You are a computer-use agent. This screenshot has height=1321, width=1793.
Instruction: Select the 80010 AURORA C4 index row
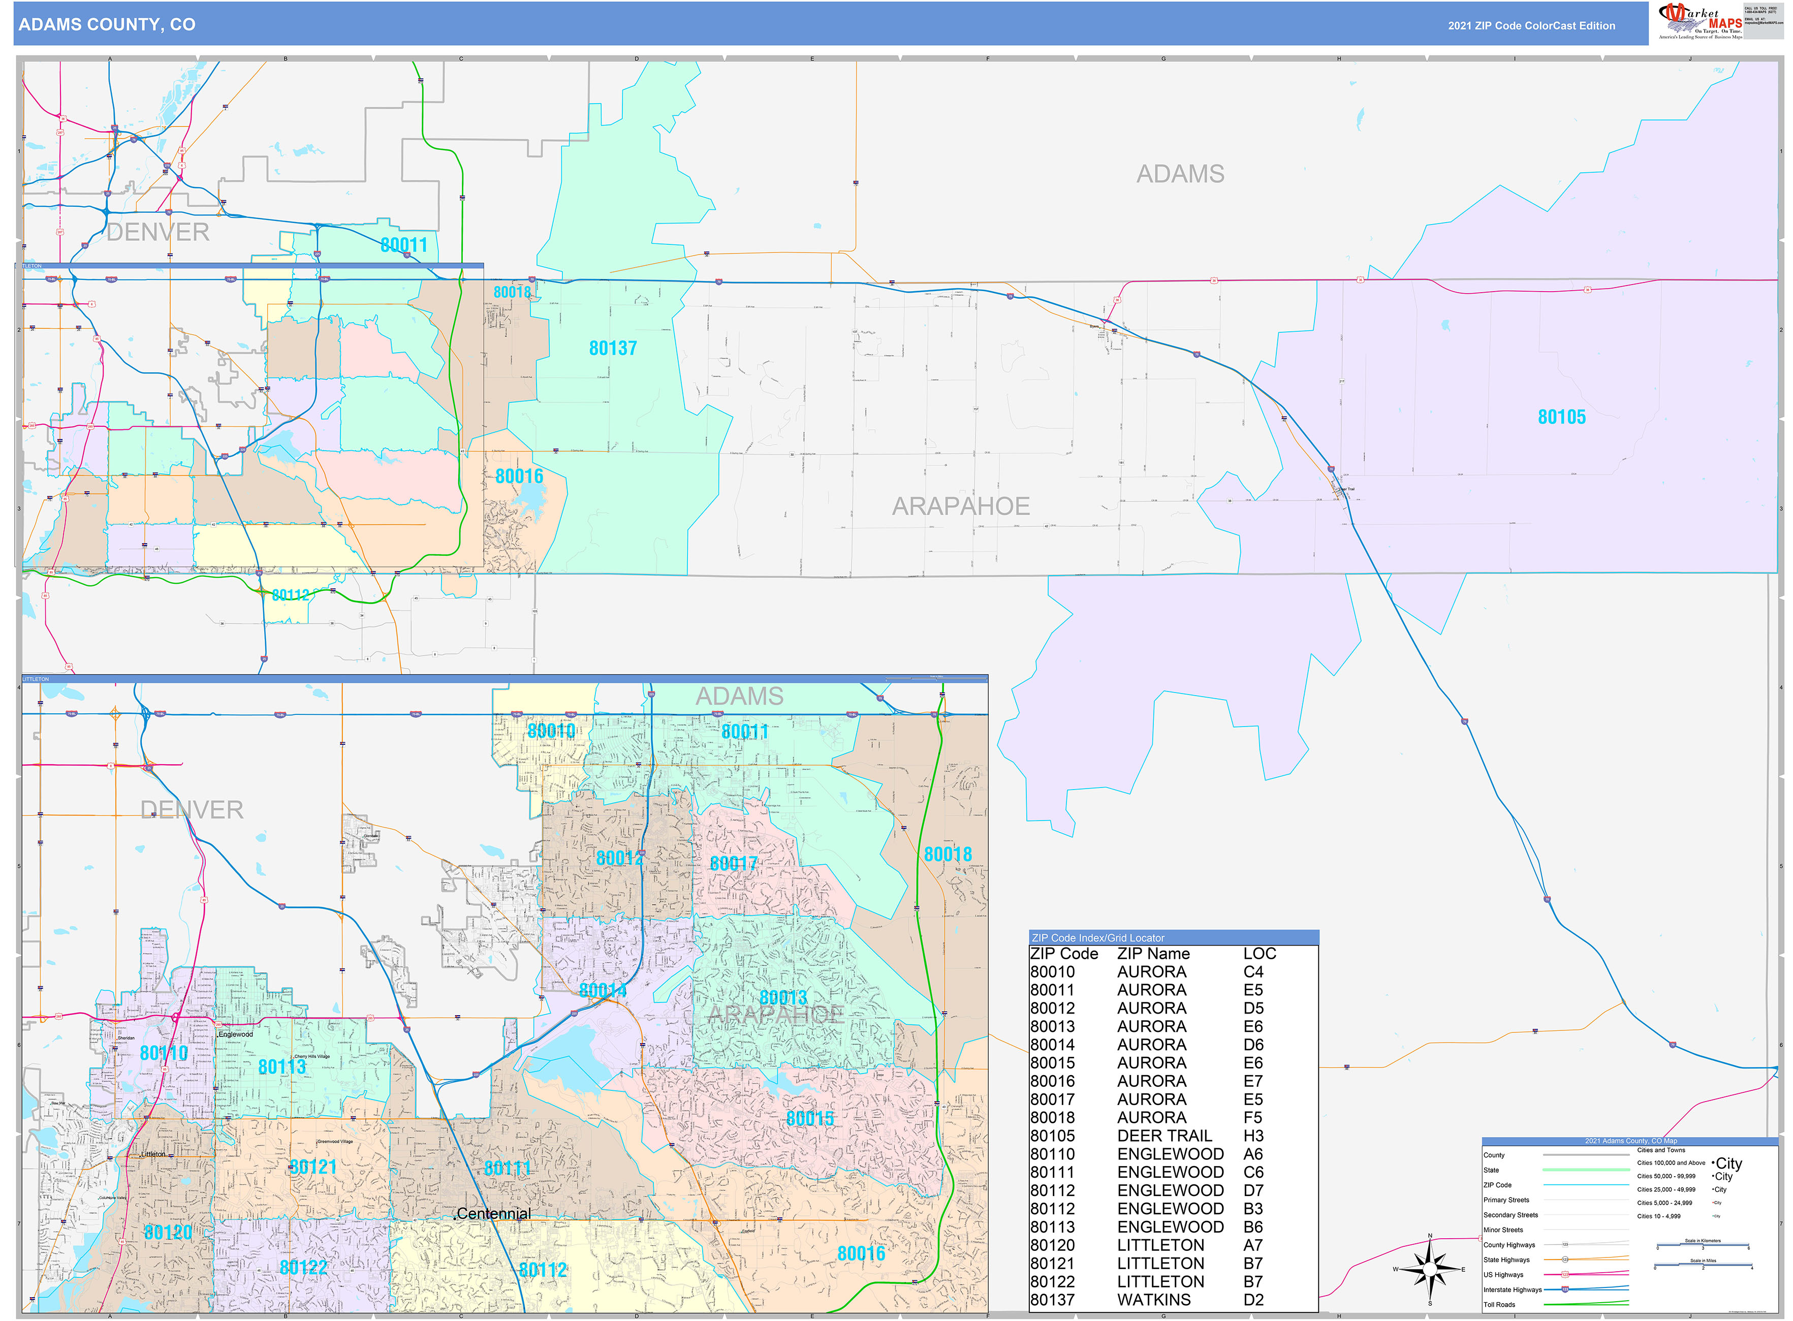click(1173, 972)
